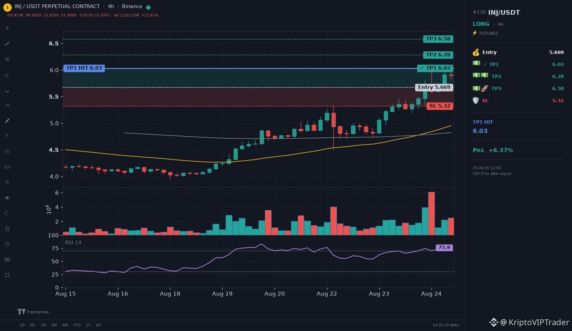Switch to the 3M time range

[54, 325]
